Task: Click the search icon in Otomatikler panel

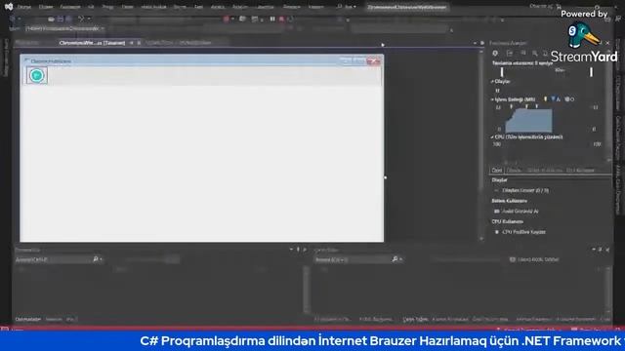Action: pyautogui.click(x=96, y=259)
